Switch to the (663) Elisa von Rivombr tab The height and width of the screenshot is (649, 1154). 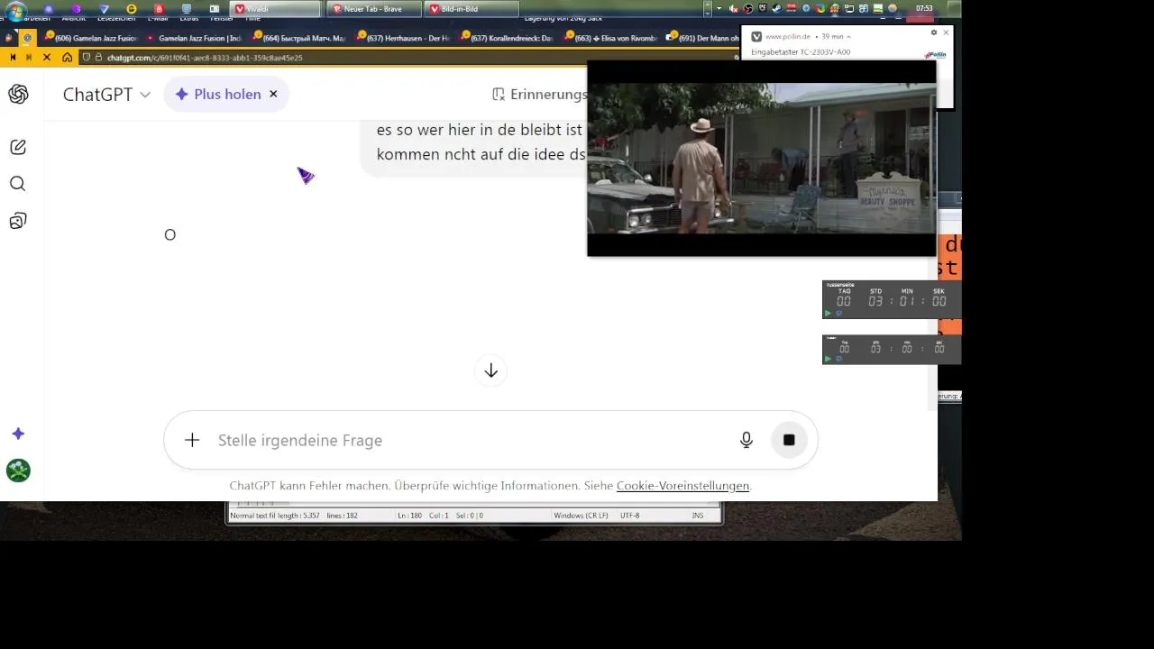(610, 38)
